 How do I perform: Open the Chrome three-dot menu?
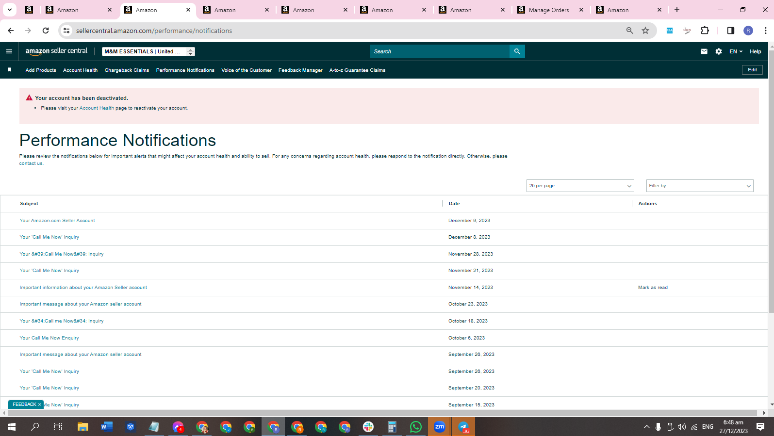pos(766,31)
